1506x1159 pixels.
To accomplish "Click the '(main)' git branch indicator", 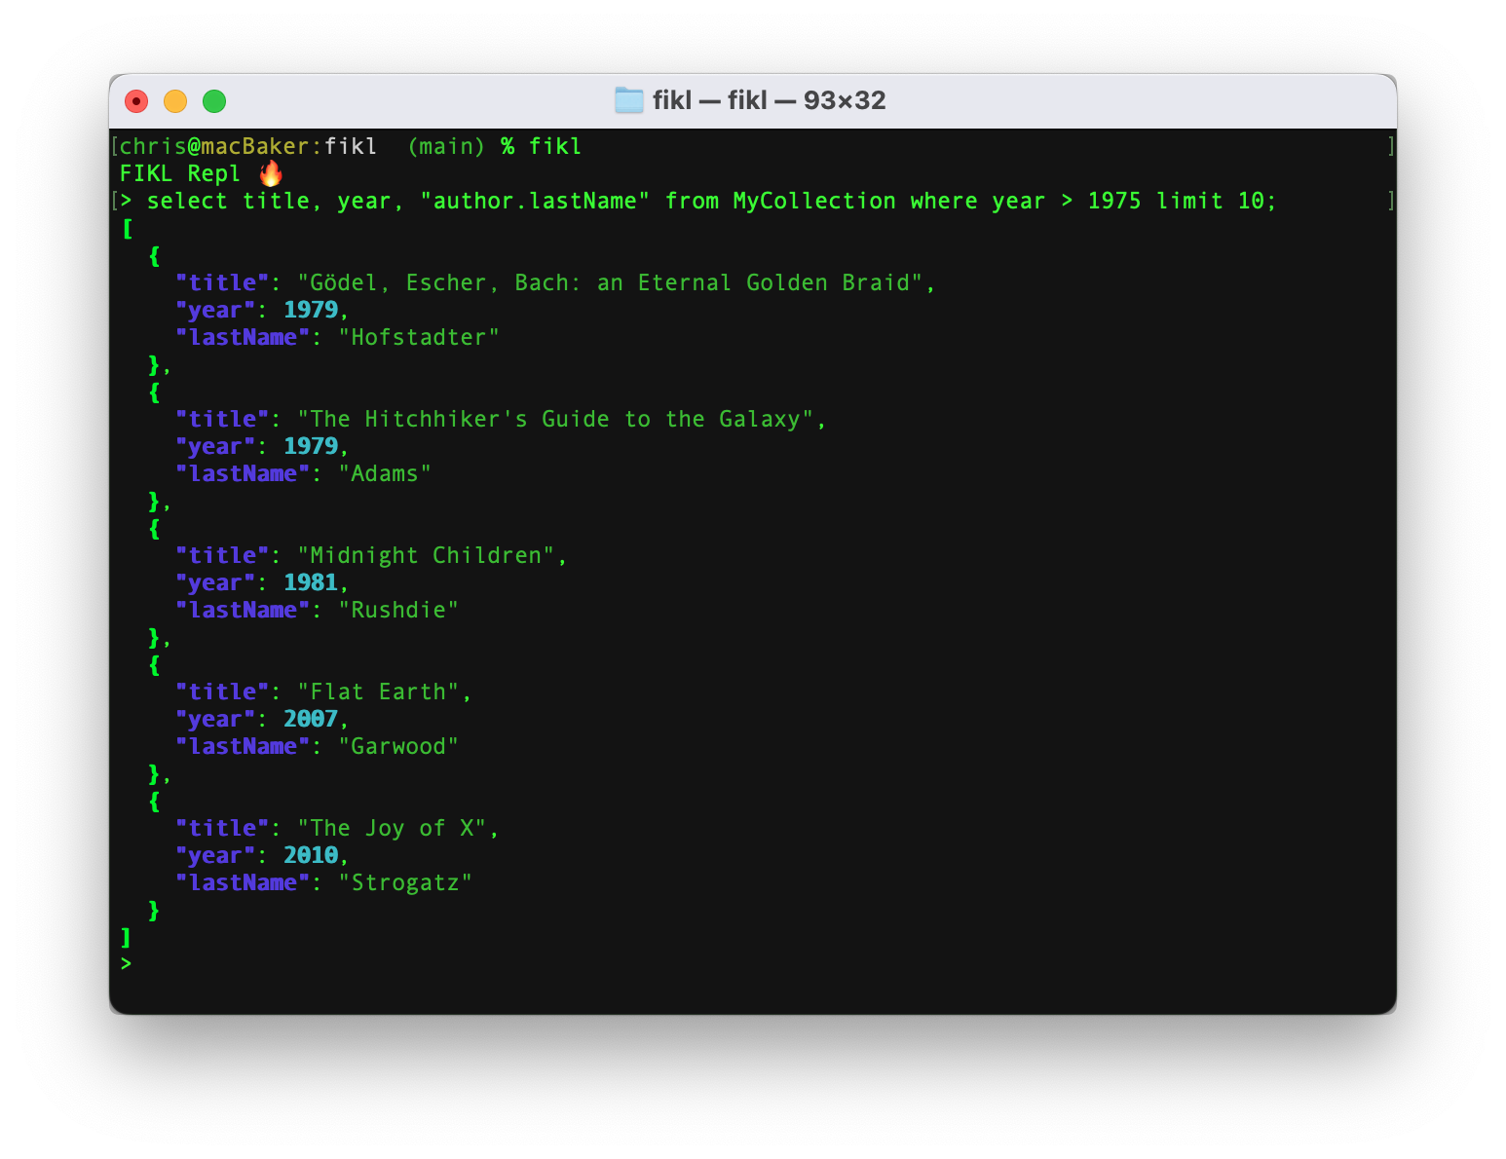I will pos(445,146).
